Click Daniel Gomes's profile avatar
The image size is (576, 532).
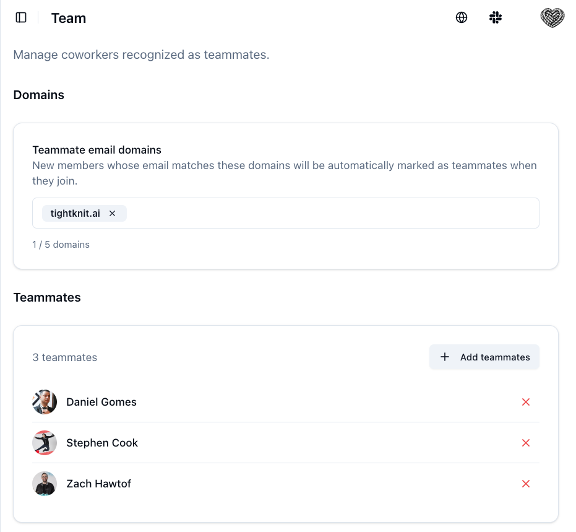click(44, 402)
